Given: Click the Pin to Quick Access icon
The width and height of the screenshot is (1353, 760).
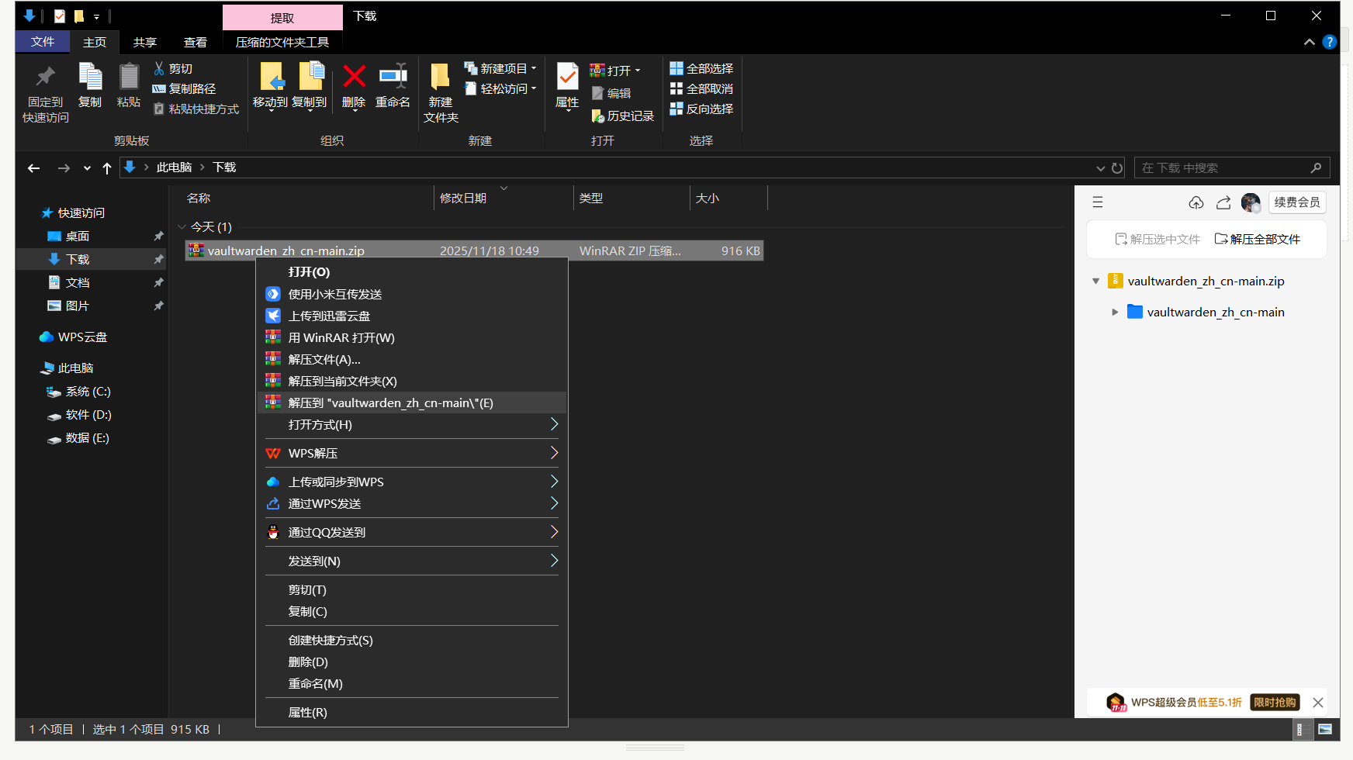Looking at the screenshot, I should pos(46,77).
